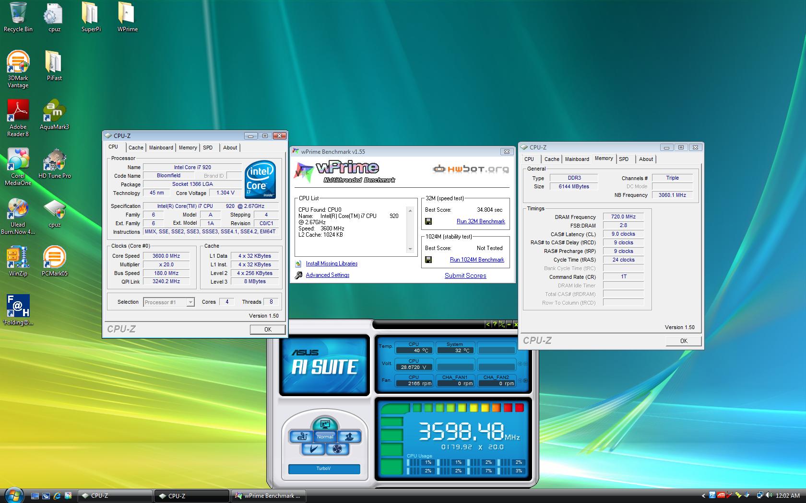The image size is (806, 503).
Task: Click the floppy icon beside Run 32M Benchmark
Action: point(428,221)
